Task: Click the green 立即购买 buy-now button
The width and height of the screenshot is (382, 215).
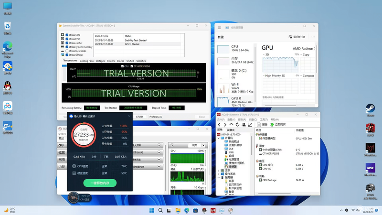Action: [x=278, y=125]
